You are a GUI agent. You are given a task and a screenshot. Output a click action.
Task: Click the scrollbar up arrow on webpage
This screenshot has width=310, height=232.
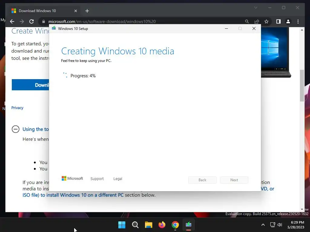[302, 30]
